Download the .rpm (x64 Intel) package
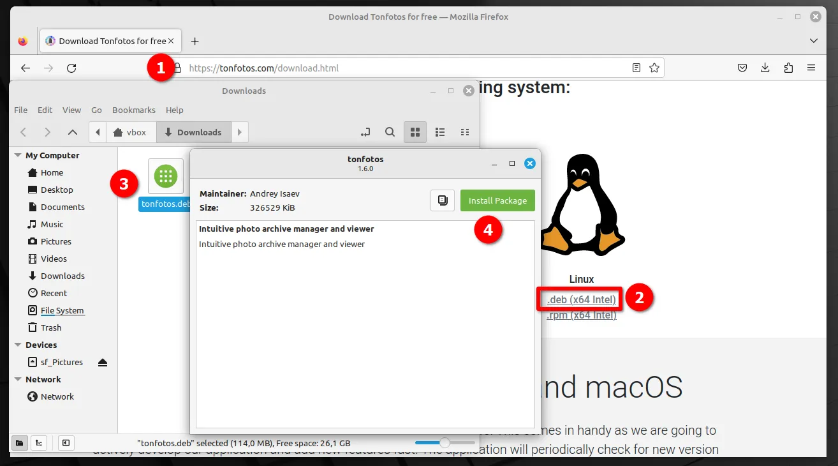Image resolution: width=838 pixels, height=466 pixels. (582, 315)
